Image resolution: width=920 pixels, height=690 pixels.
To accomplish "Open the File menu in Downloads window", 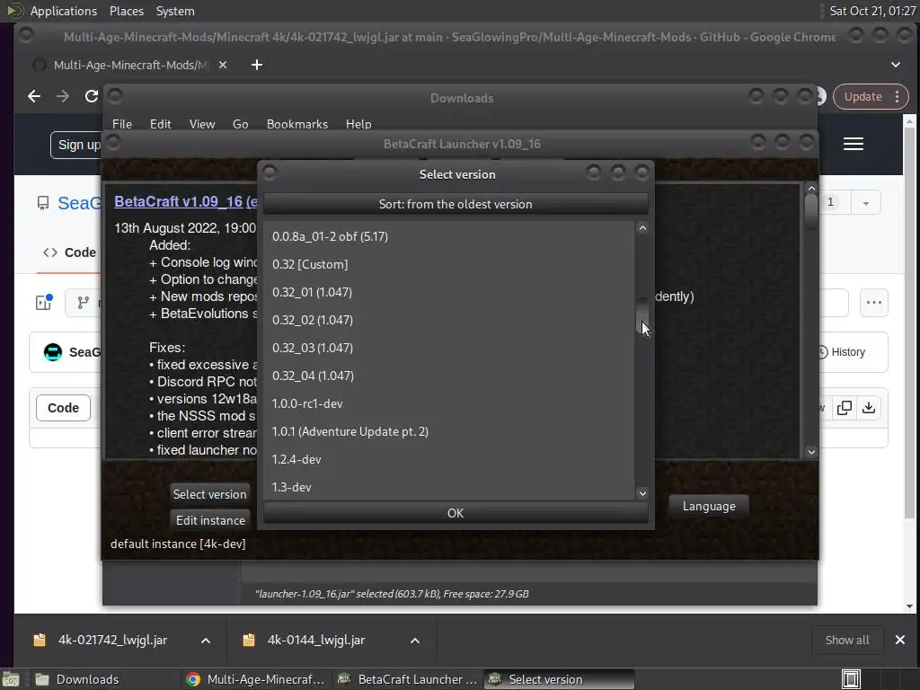I will pyautogui.click(x=122, y=124).
